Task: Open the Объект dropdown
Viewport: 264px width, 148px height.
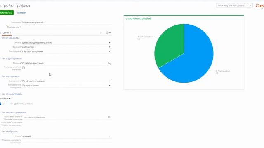Action: point(109,43)
